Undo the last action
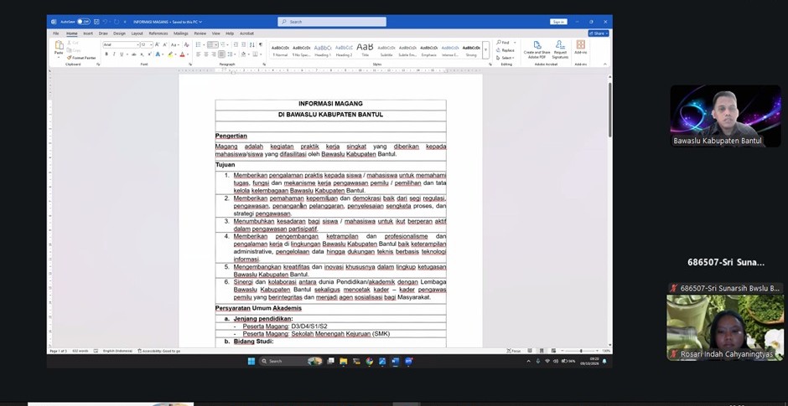 point(106,22)
